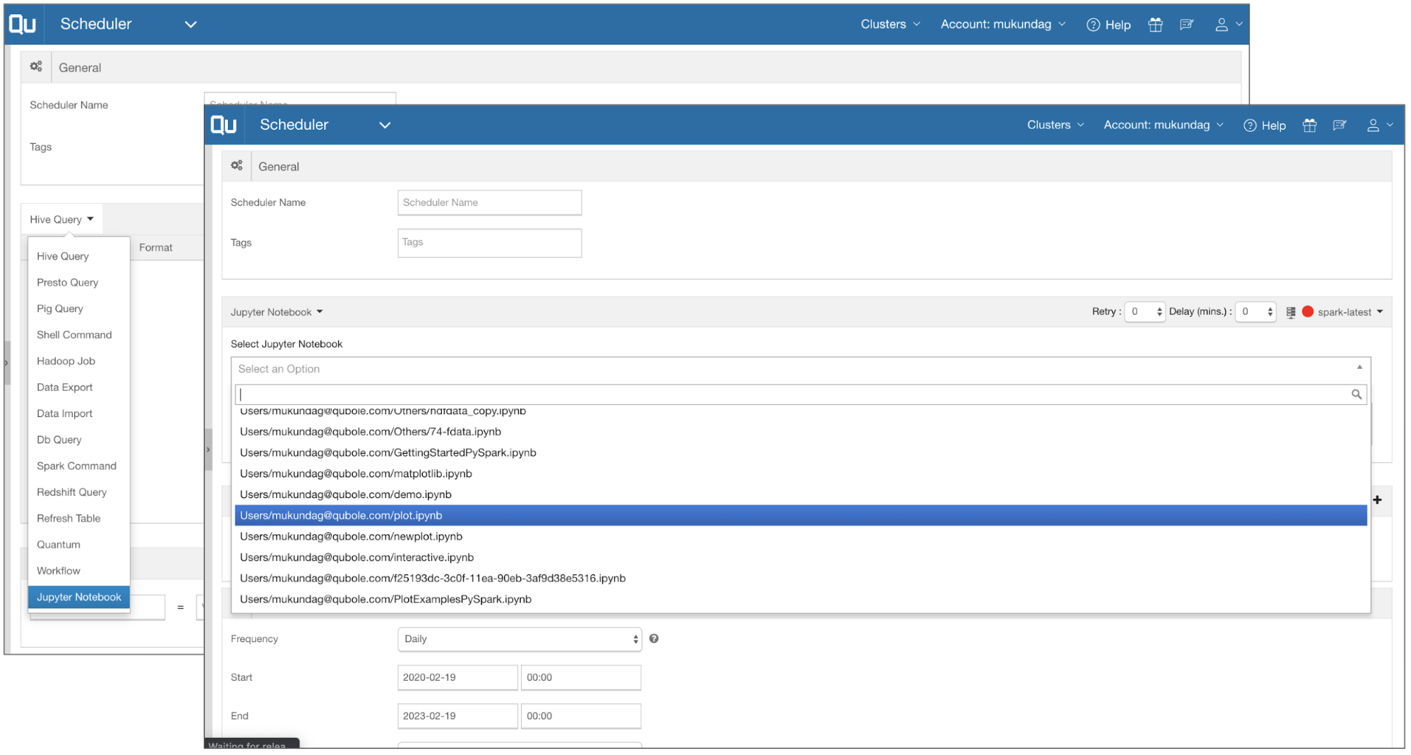Open the Hive Query command type dropdown
Screen dimensions: 1411x755
61,219
